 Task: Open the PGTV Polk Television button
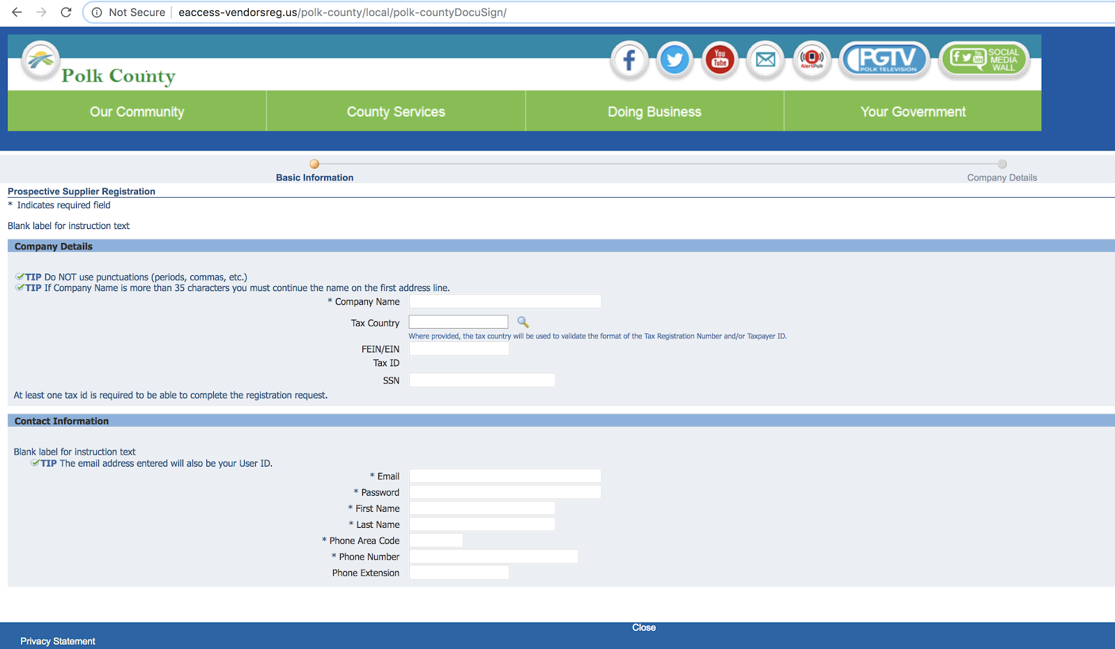(x=885, y=60)
